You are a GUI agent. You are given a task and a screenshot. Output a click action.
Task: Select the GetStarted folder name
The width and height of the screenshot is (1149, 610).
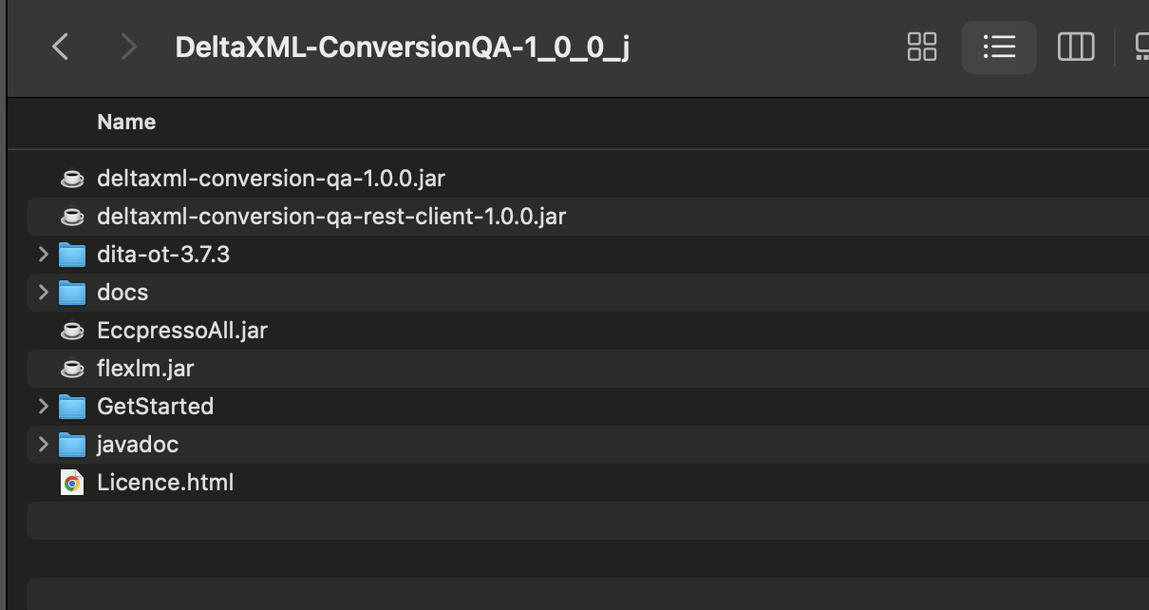pyautogui.click(x=155, y=407)
